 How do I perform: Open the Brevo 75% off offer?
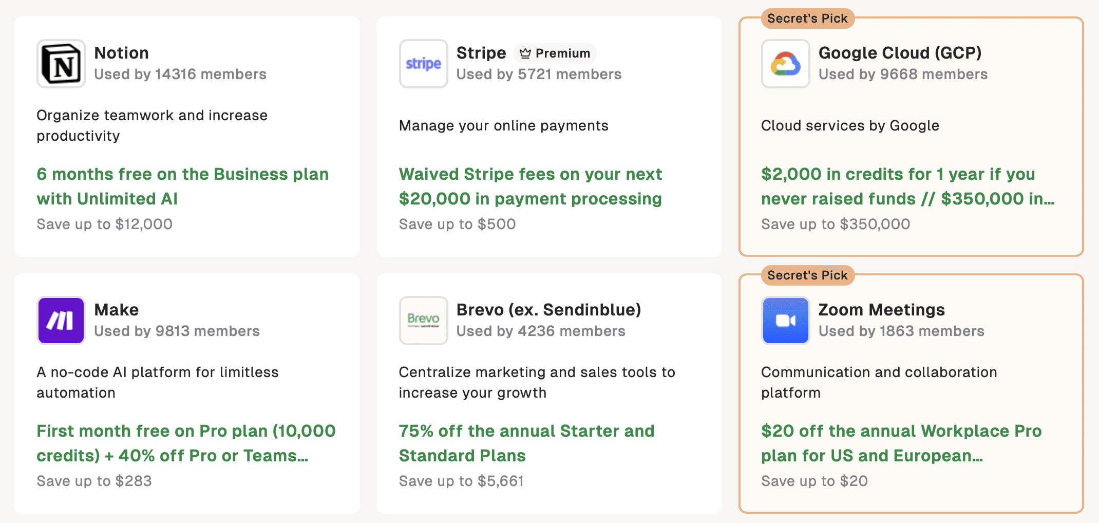pos(527,443)
